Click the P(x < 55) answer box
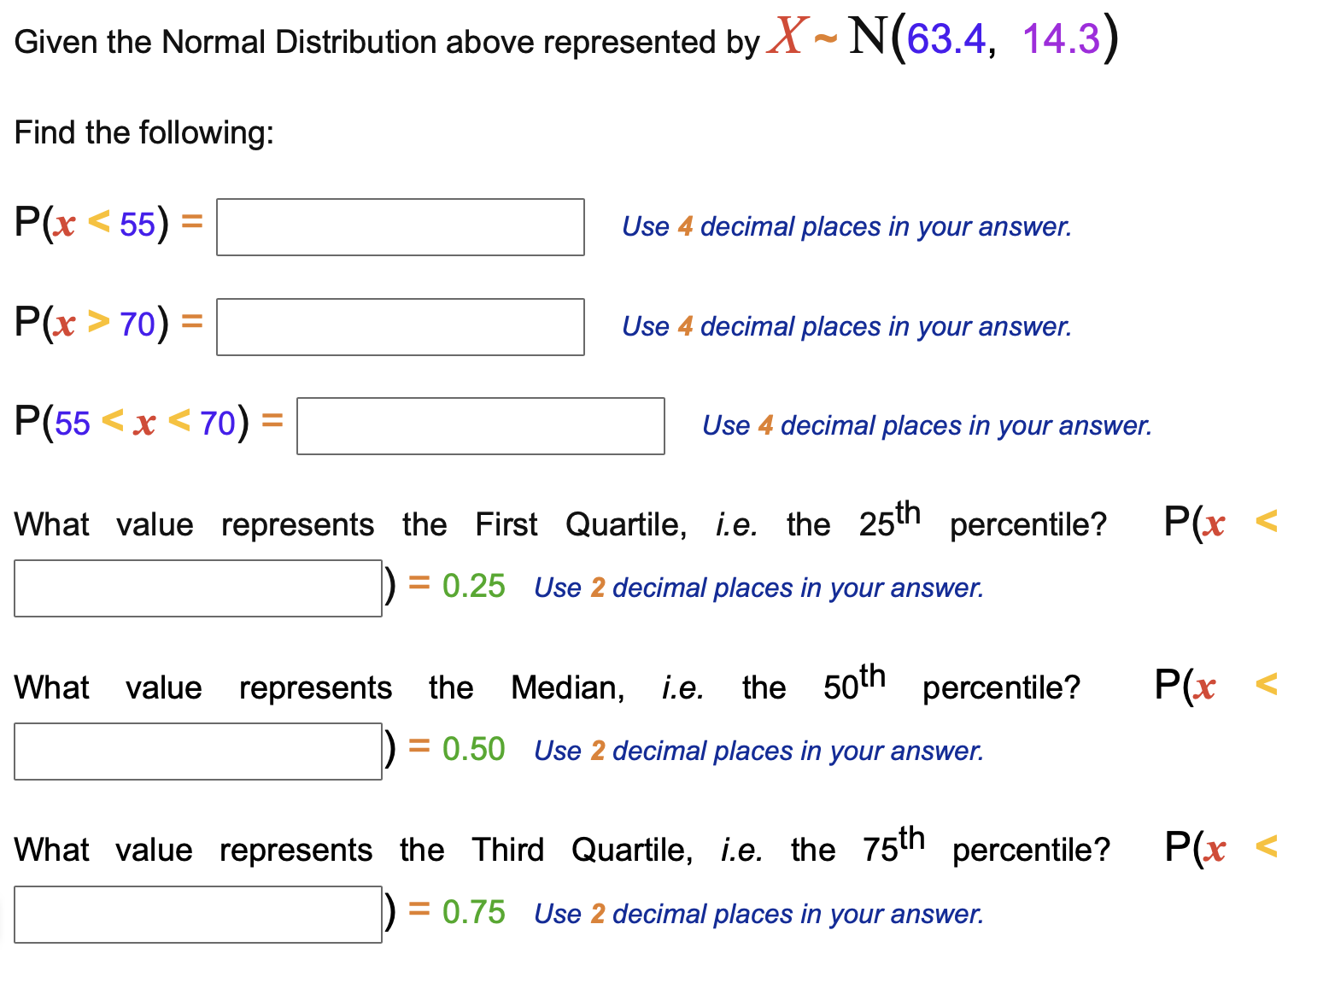 (401, 227)
